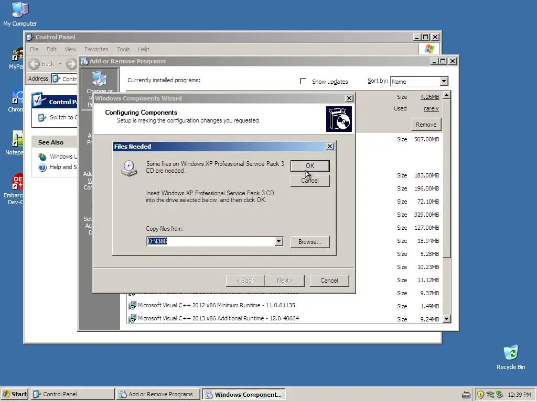Click Help and Support question icon

tap(42, 167)
